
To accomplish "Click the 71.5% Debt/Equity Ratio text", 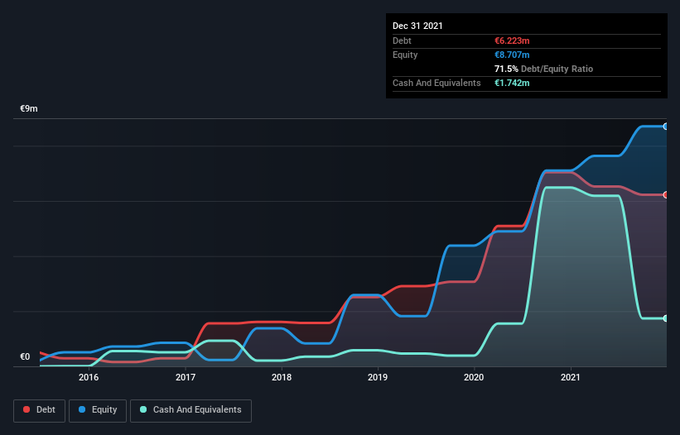I will (x=543, y=69).
